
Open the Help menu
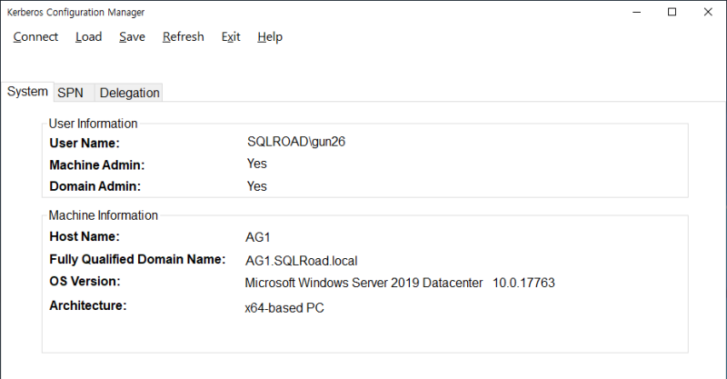click(x=270, y=36)
